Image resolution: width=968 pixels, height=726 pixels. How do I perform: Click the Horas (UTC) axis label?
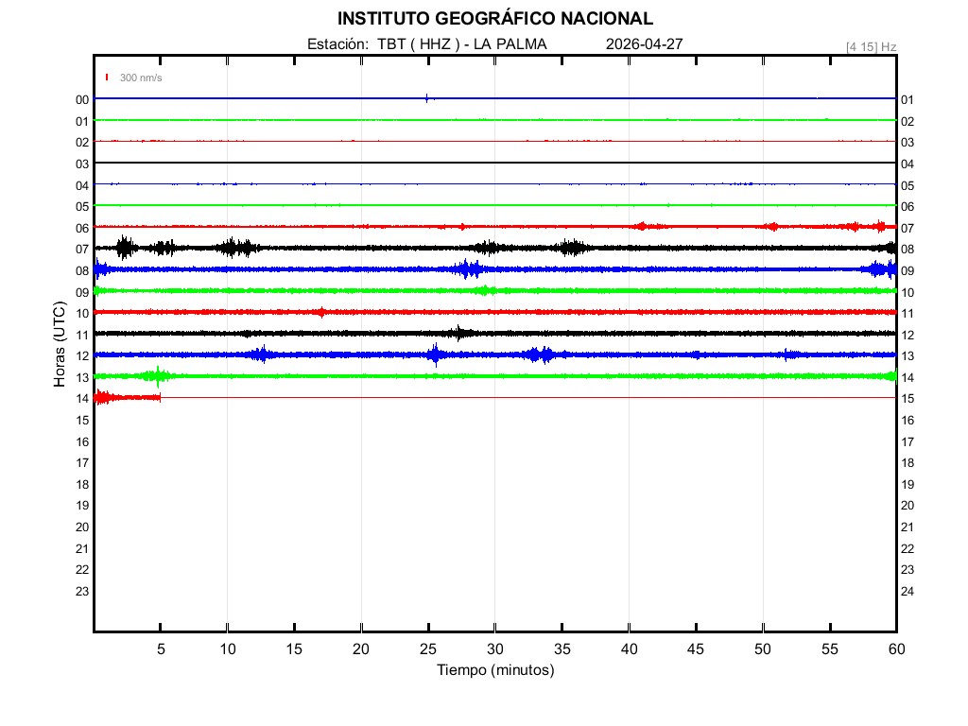coord(59,345)
